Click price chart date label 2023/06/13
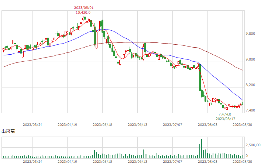The height and width of the screenshot is (165, 261). [137, 125]
